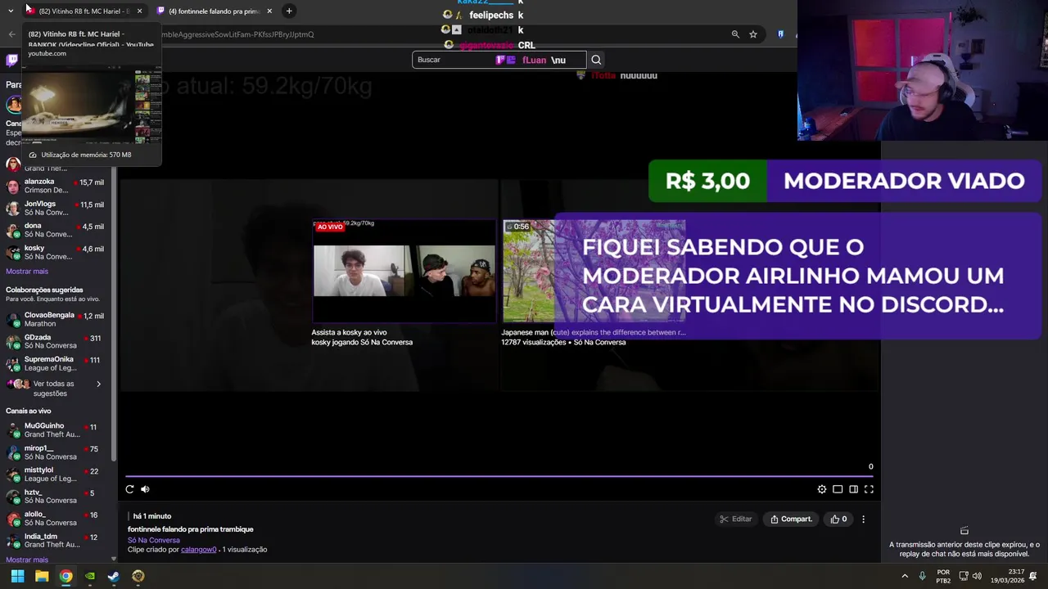Switch player to theater mode
Viewport: 1048px width, 589px height.
[x=838, y=489]
